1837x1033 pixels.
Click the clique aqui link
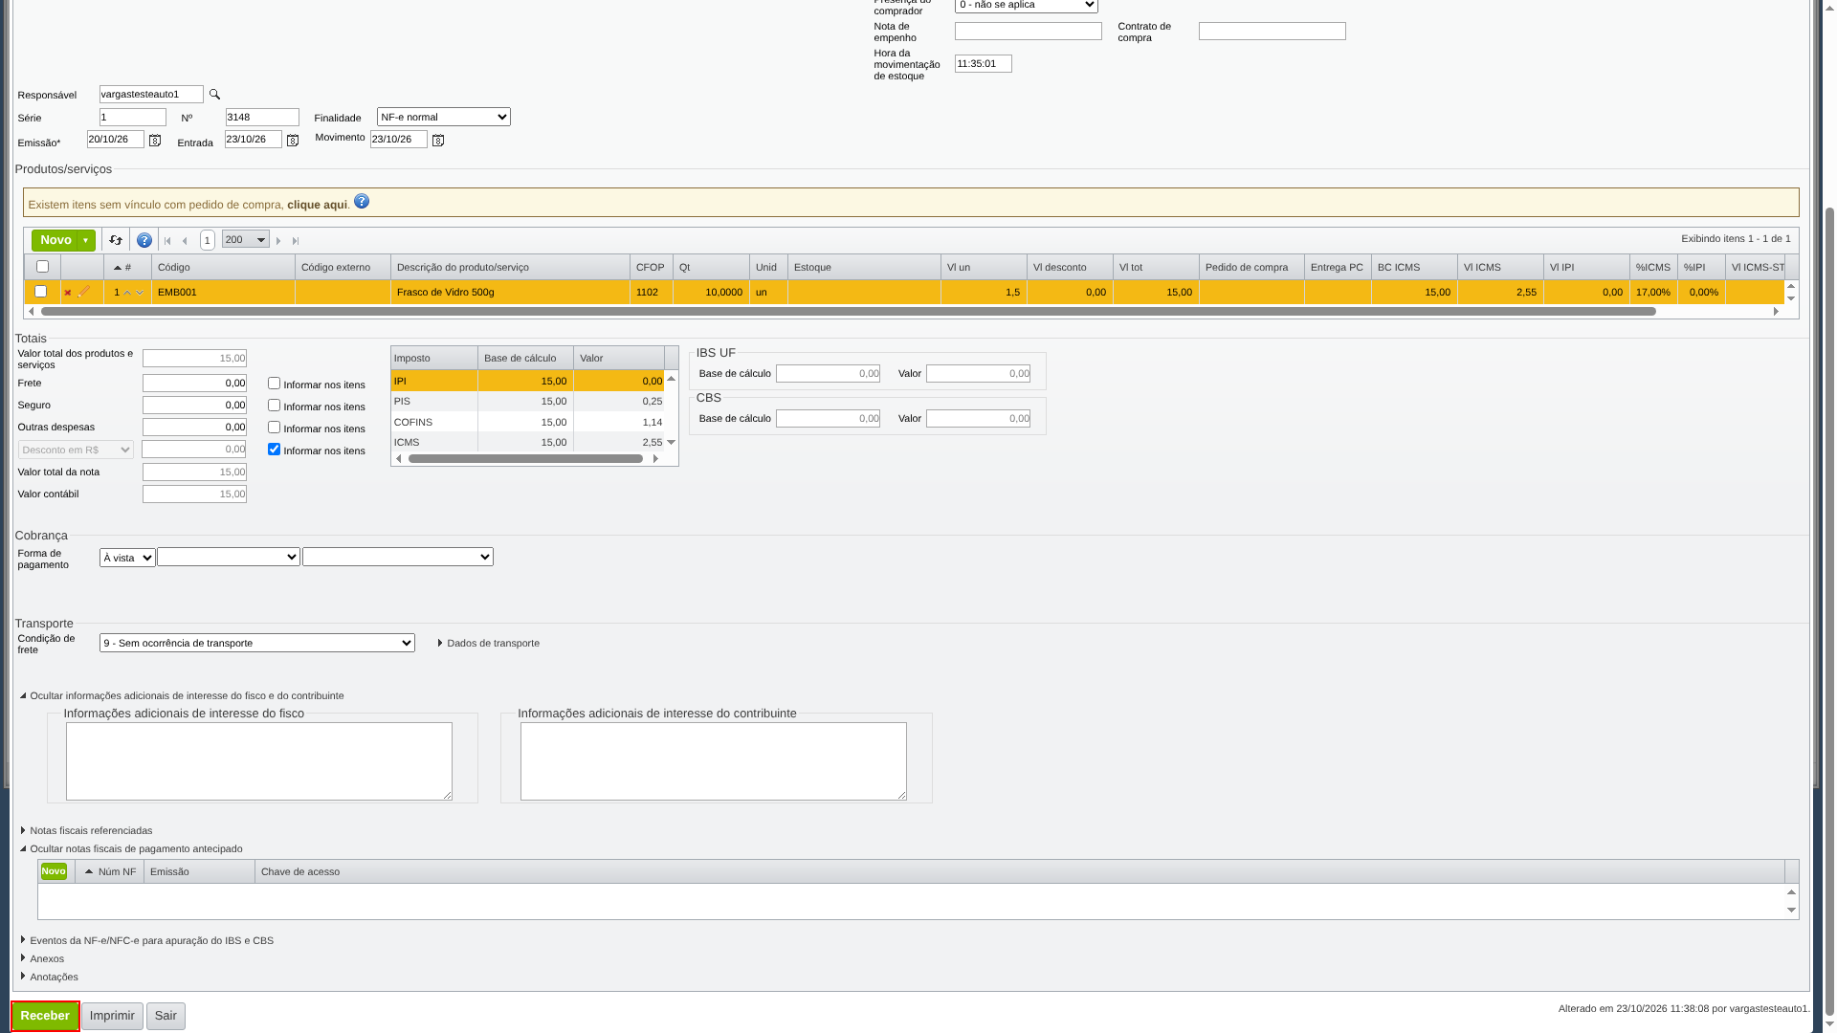(317, 205)
